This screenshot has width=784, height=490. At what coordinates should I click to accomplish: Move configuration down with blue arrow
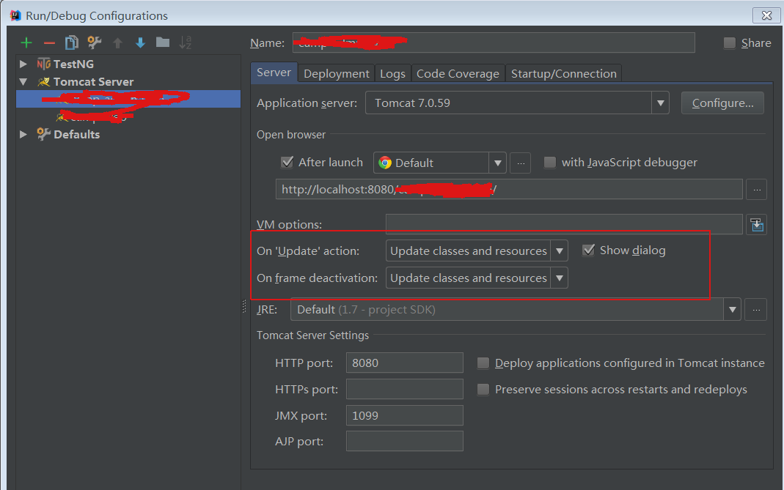click(141, 43)
